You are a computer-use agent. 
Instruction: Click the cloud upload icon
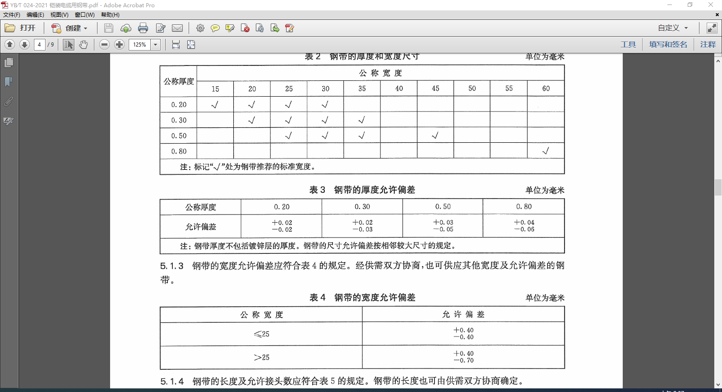point(126,28)
